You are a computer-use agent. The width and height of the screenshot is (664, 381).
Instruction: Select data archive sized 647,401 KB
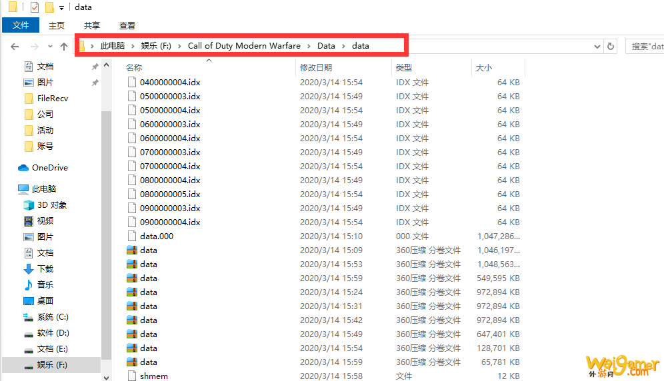pyautogui.click(x=148, y=334)
